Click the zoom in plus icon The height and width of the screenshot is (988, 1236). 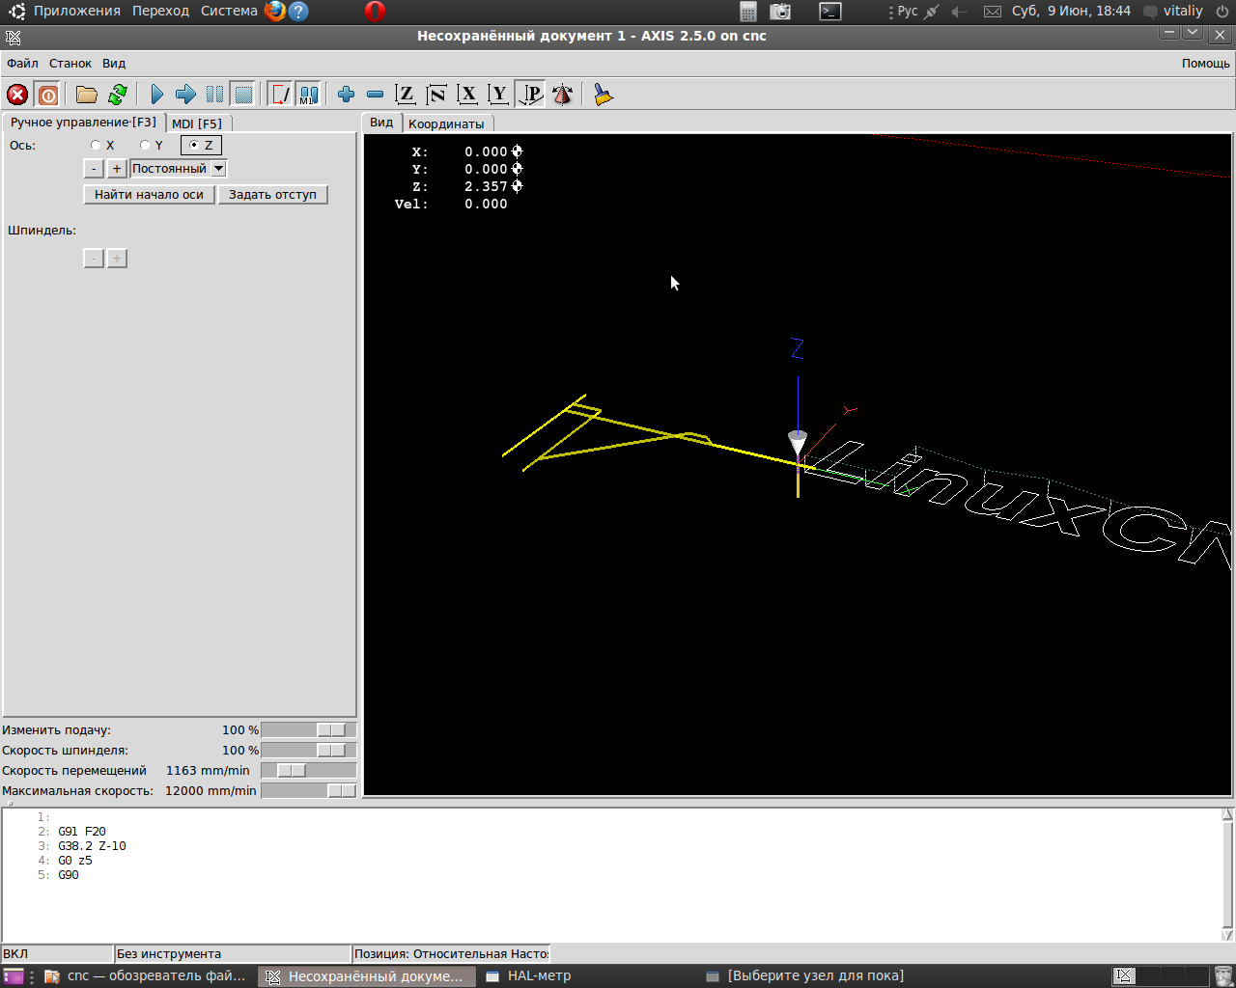tap(346, 95)
